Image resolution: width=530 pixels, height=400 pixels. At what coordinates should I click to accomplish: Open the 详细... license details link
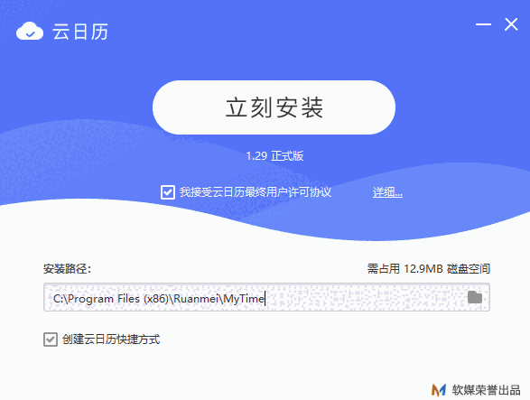[x=387, y=192]
